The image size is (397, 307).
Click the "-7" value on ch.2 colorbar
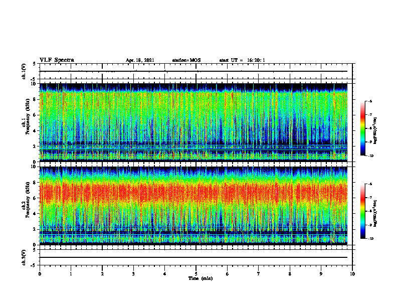tap(370, 198)
